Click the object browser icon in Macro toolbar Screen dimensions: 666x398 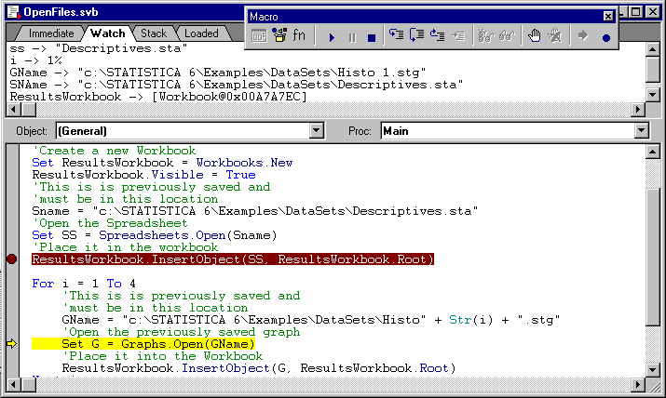(279, 36)
